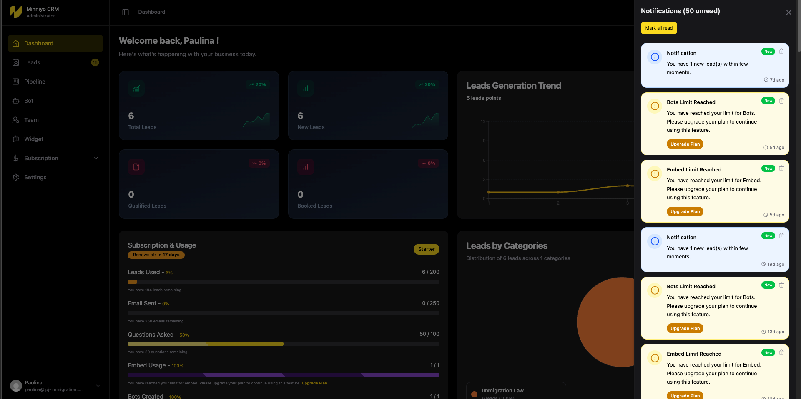The image size is (801, 399).
Task: Close the Notifications panel
Action: pos(788,12)
